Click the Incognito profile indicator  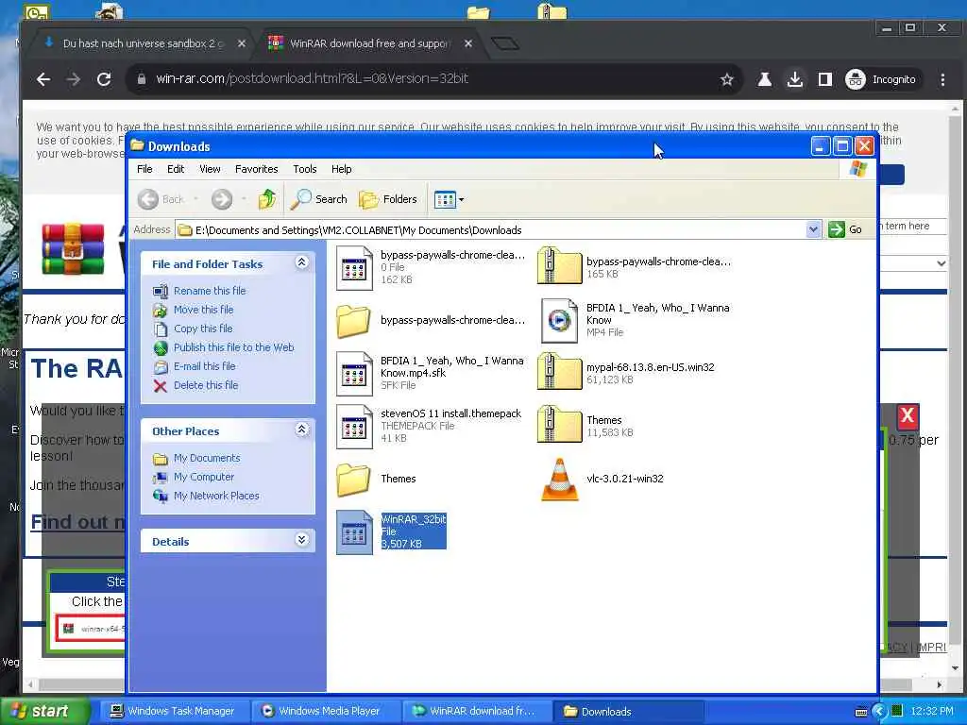click(x=881, y=79)
